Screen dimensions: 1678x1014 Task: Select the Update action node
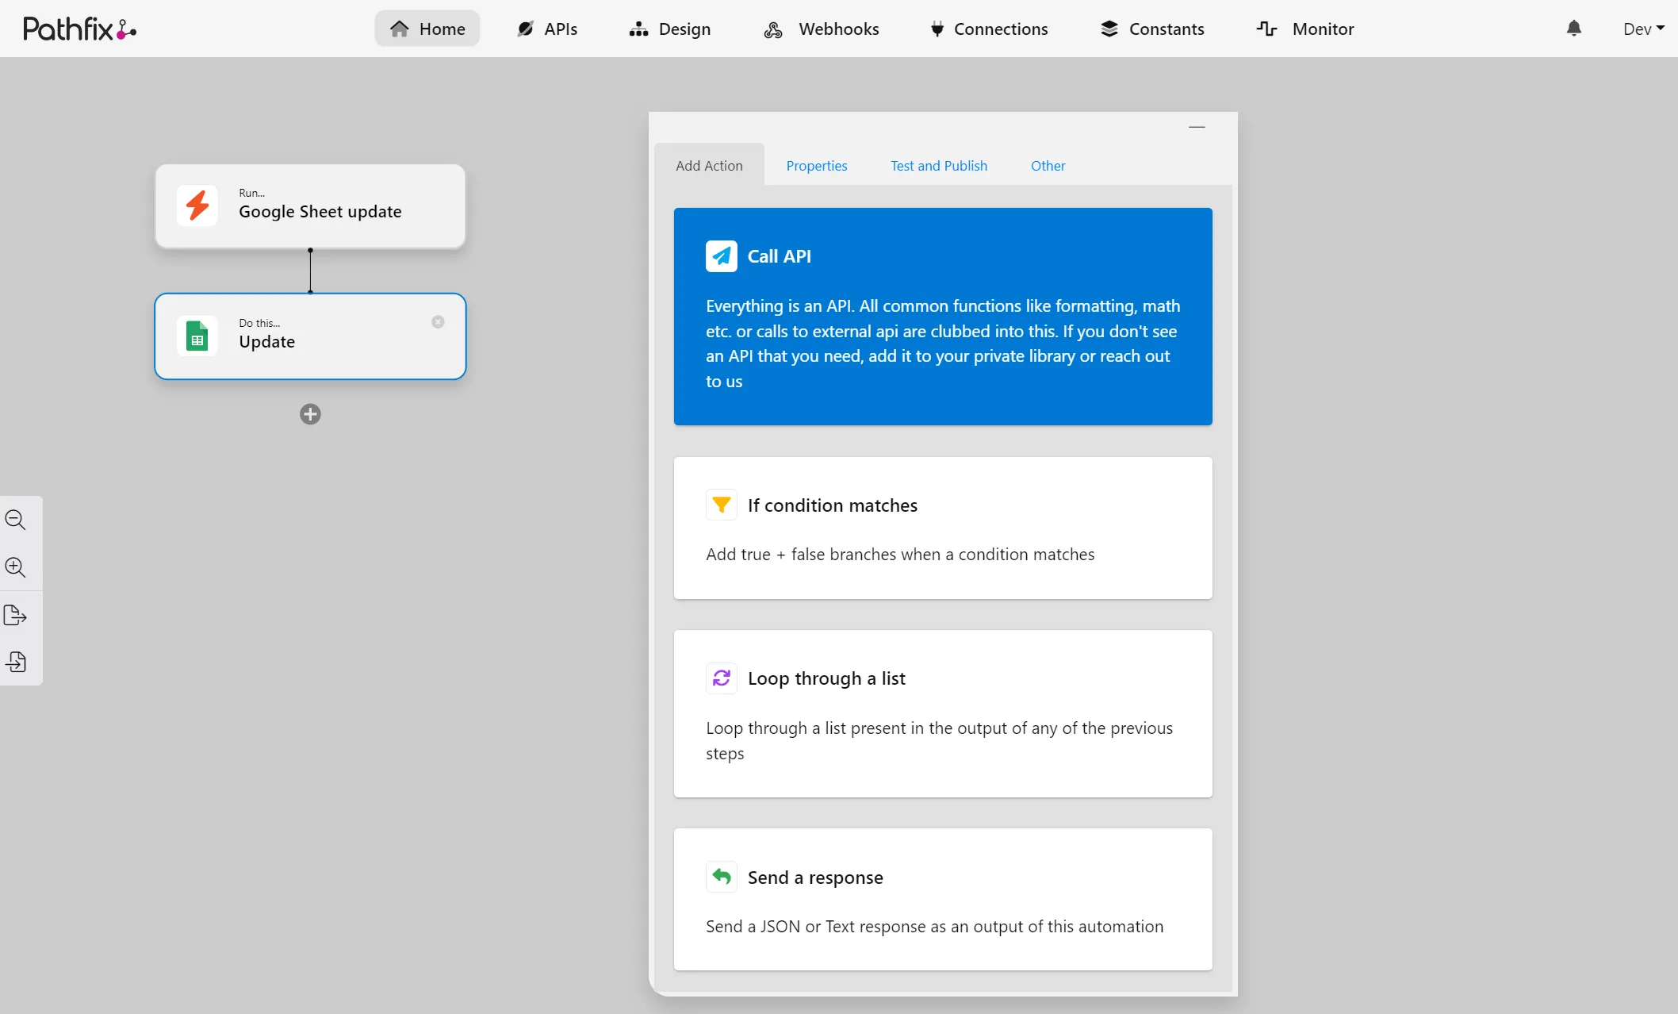[x=310, y=336]
